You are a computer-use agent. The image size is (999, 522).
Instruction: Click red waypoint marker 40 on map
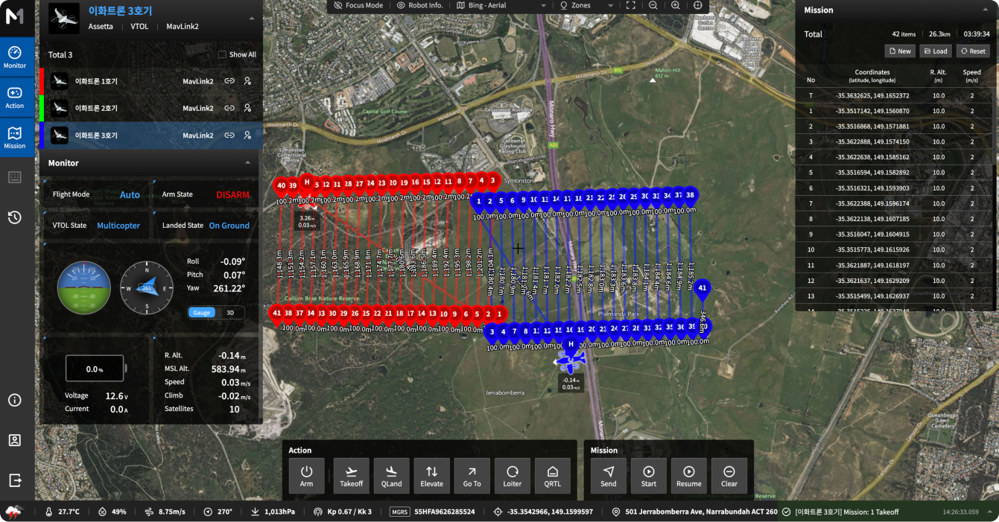pos(281,186)
